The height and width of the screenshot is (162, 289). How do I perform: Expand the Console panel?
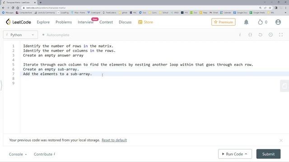click(18, 154)
